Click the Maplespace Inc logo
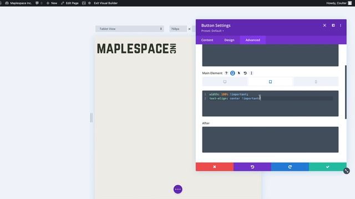Viewport: 355px width, 199px height. (136, 49)
